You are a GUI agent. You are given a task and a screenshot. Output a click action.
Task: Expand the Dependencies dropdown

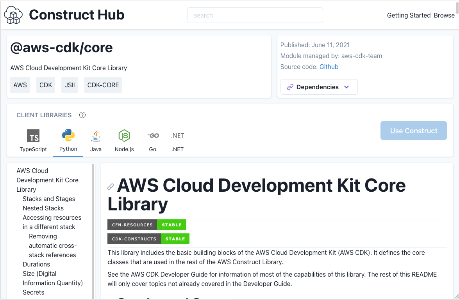point(319,87)
